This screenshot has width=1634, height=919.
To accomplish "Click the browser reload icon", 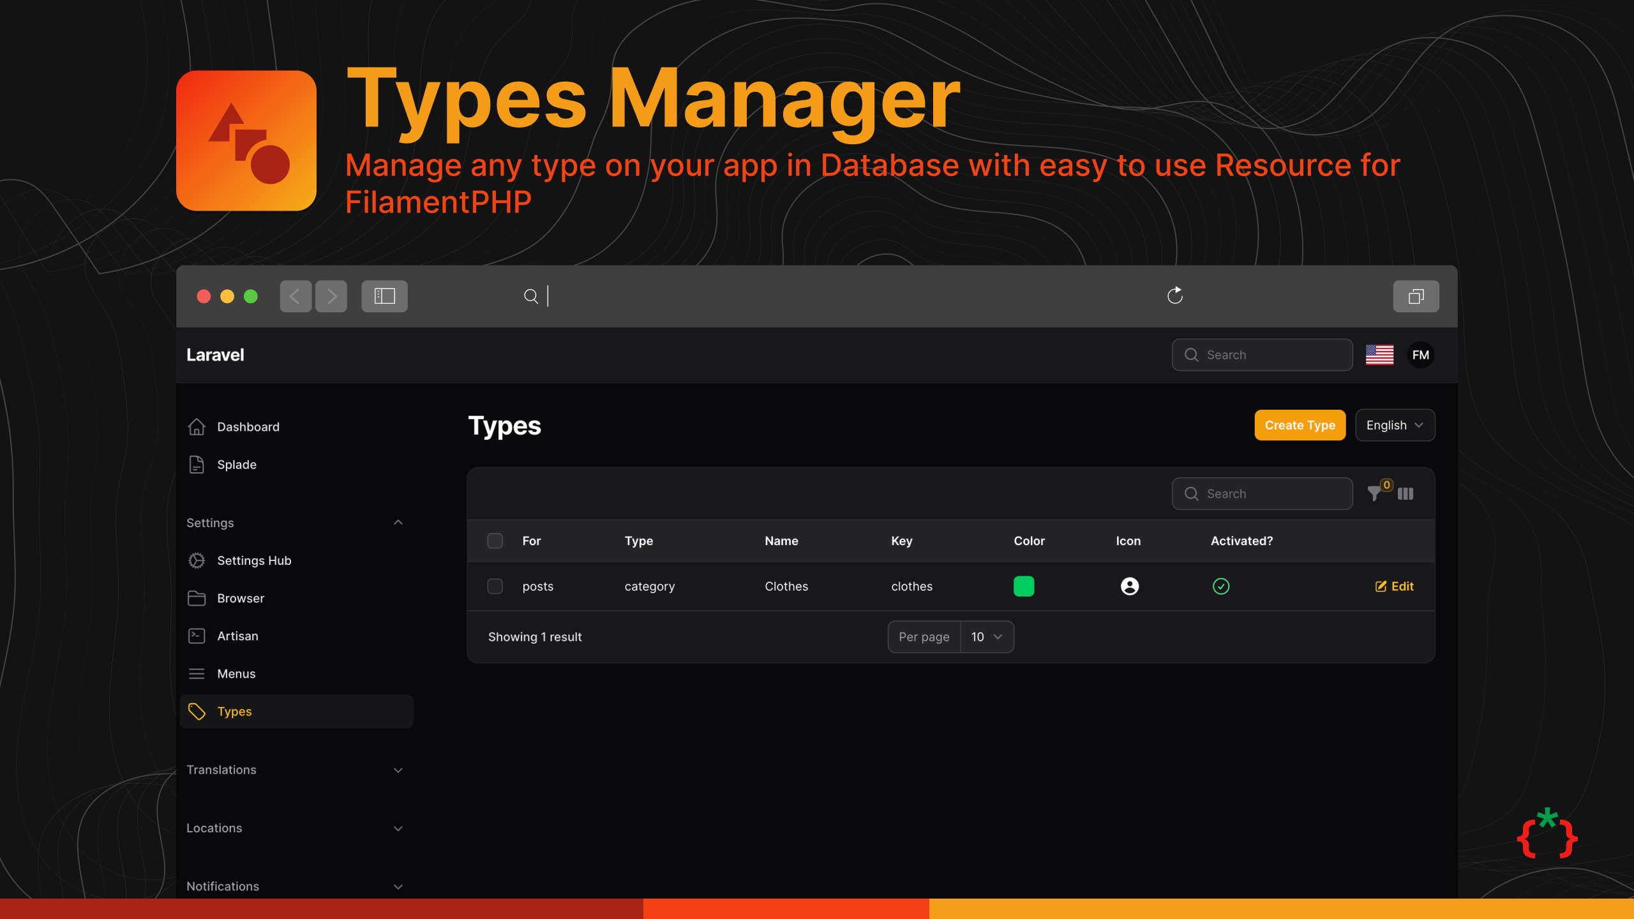I will 1174,295.
